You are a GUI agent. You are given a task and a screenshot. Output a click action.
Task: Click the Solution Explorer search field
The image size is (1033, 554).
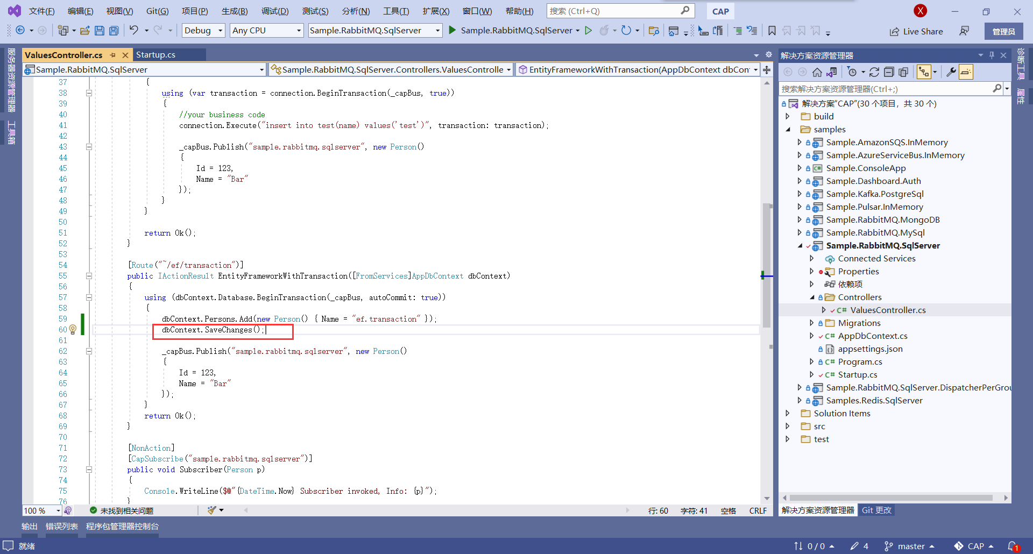pos(886,89)
